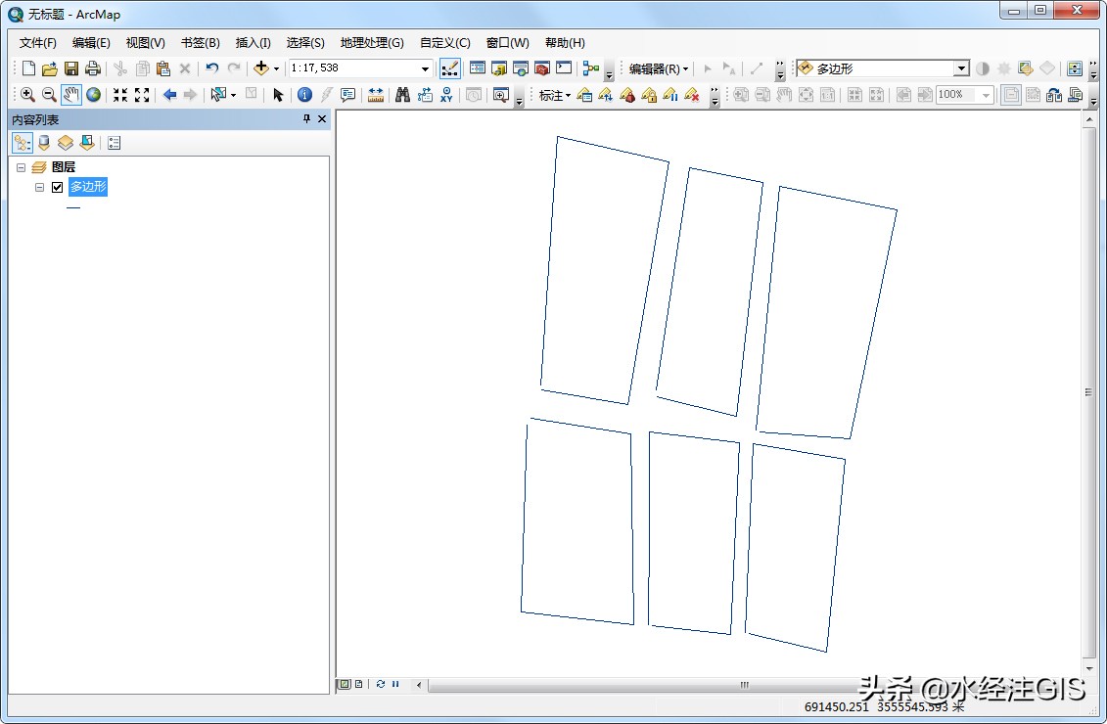Activate the Identify tool
This screenshot has width=1107, height=724.
[x=304, y=95]
